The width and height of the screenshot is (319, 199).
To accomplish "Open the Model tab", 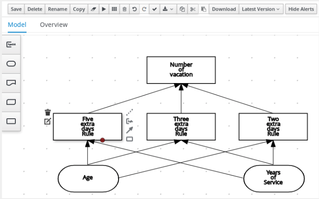I will (x=17, y=25).
